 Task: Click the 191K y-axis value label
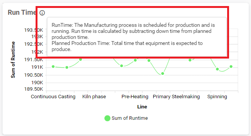[37, 67]
